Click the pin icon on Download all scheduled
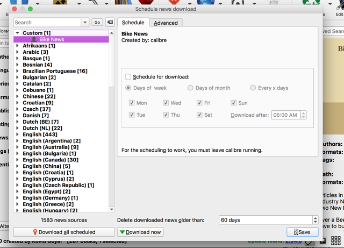344x248 pixels. pos(35,232)
